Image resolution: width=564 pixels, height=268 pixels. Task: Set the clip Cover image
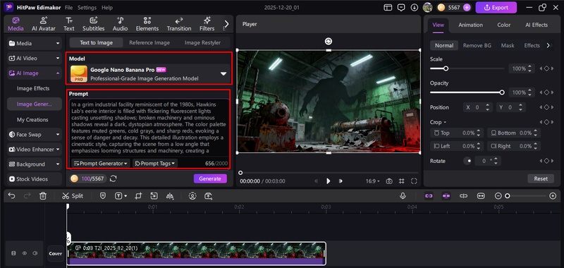click(x=56, y=253)
